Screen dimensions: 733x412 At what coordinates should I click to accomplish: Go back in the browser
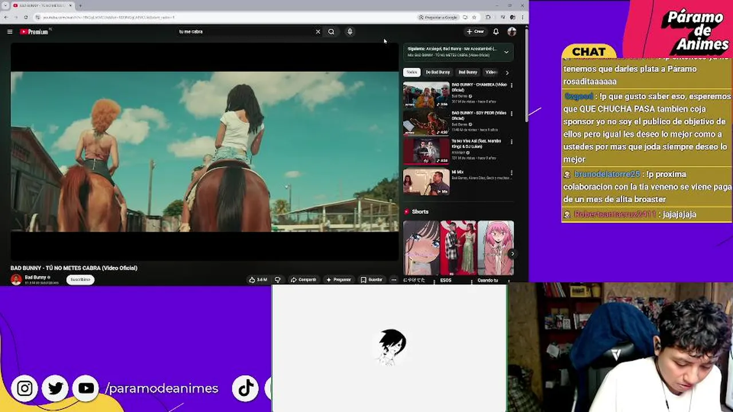coord(7,17)
